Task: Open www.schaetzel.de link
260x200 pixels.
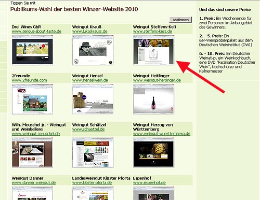Action: (x=88, y=130)
